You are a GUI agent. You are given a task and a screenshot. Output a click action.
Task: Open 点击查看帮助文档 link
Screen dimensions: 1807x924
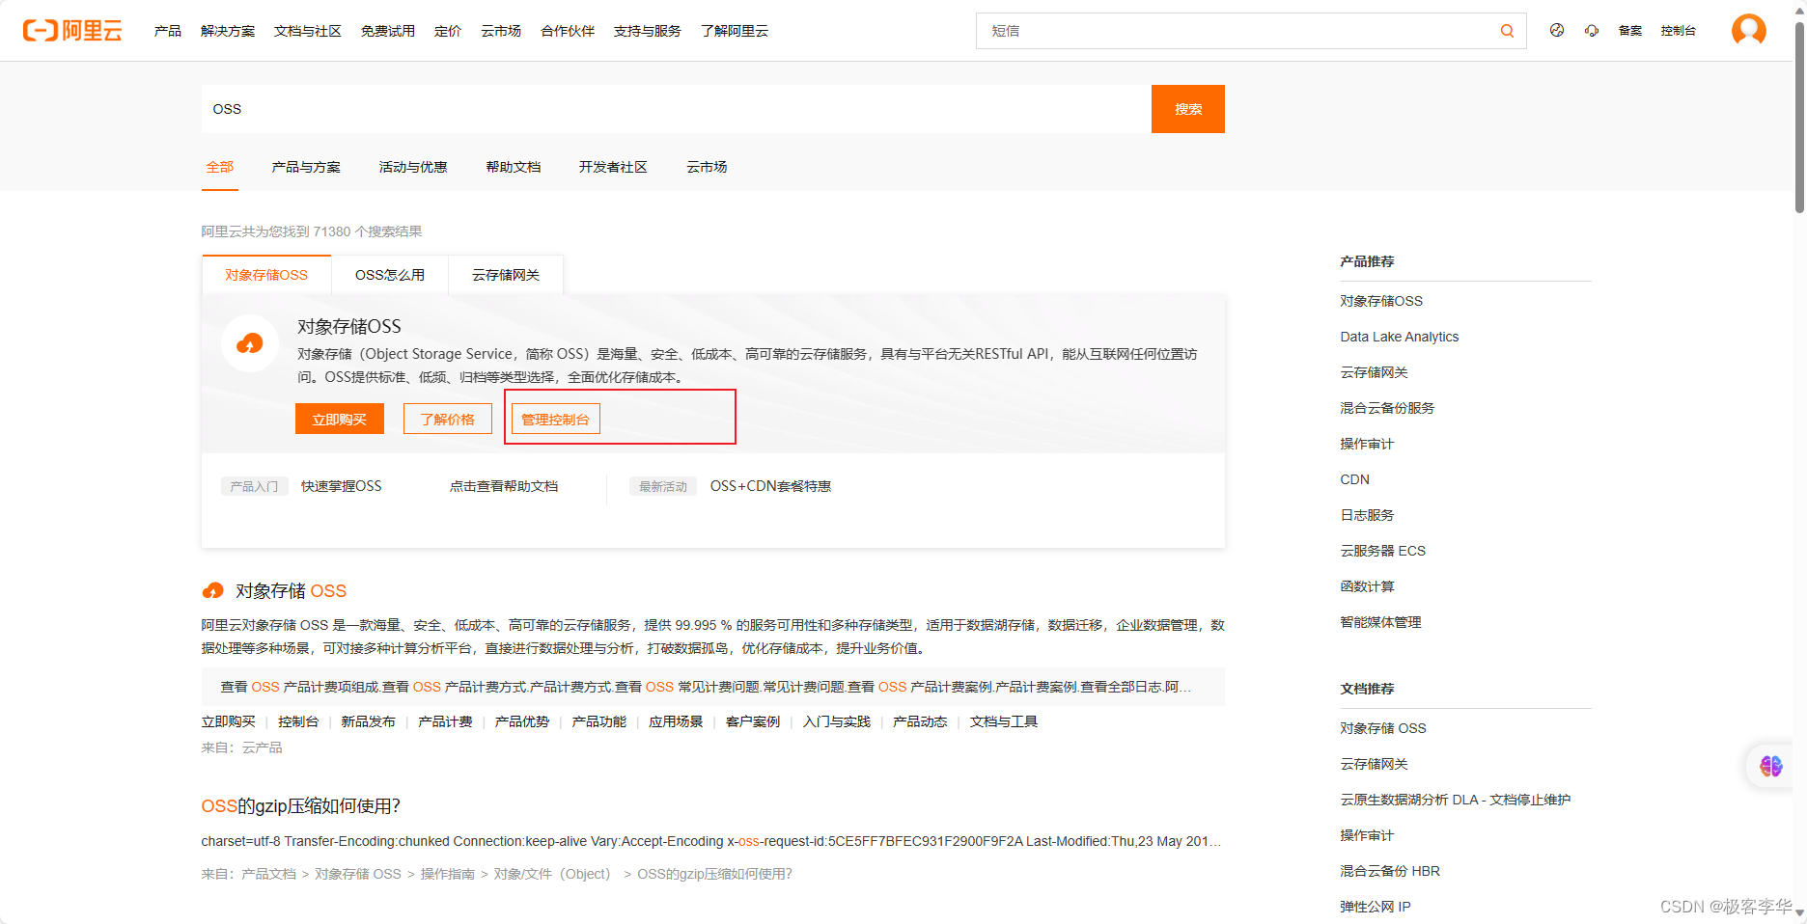coord(504,486)
